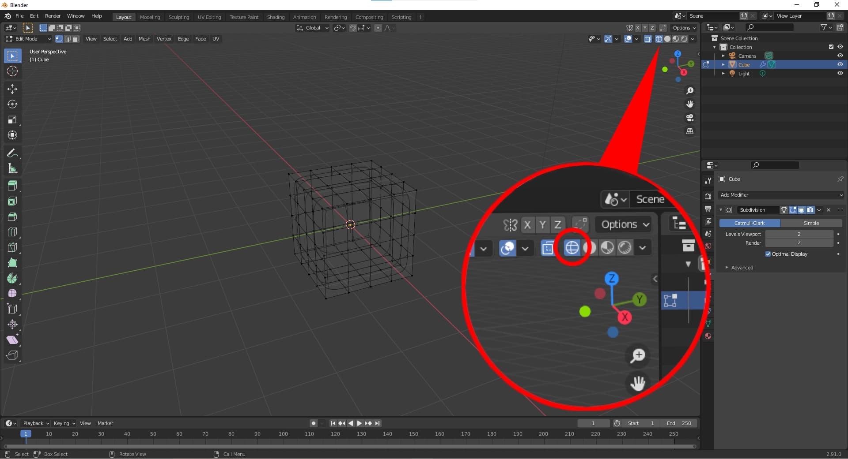Pick the Annotate tool
This screenshot has width=848, height=459.
point(12,153)
